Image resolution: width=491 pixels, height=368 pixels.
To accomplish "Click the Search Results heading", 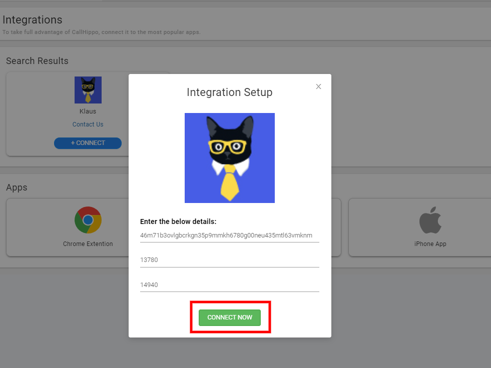I will (37, 60).
